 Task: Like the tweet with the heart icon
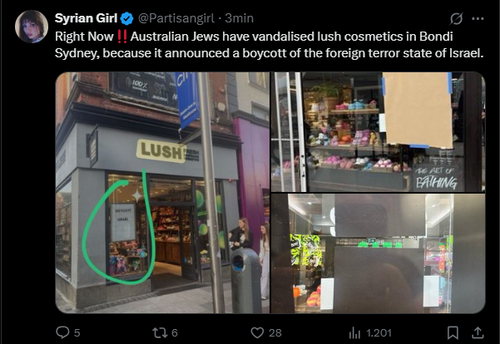(257, 332)
